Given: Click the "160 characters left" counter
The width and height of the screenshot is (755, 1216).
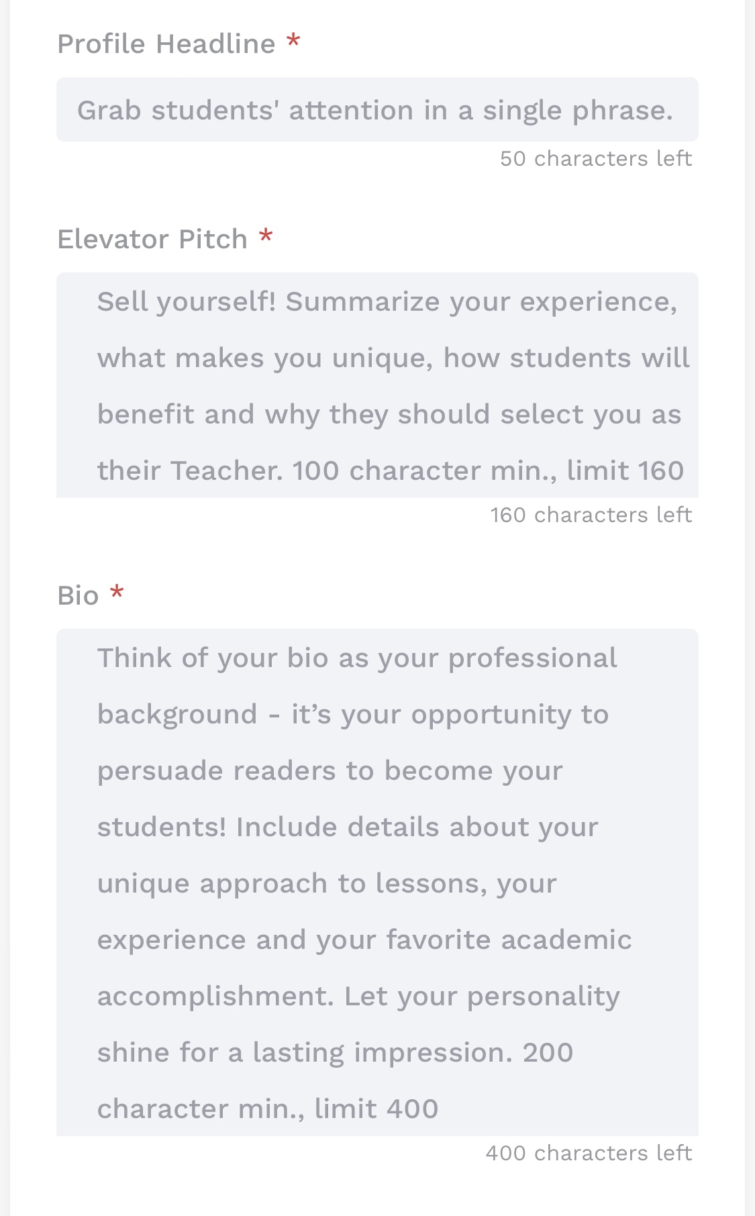Looking at the screenshot, I should coord(591,515).
